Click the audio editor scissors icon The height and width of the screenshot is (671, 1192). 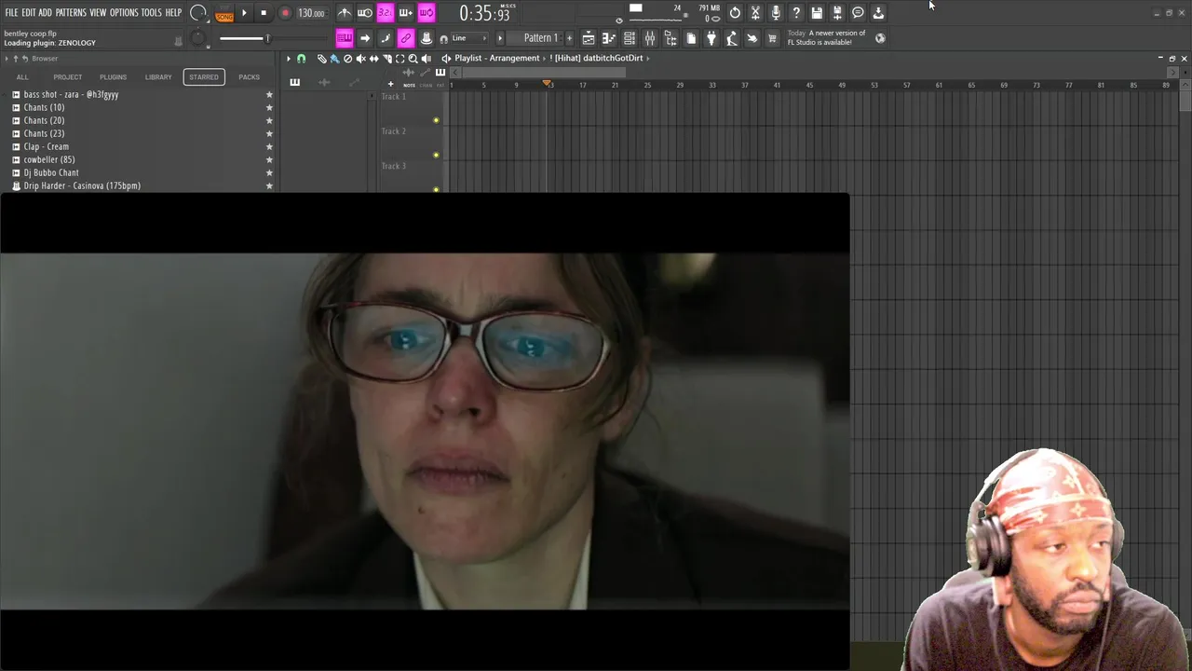[755, 13]
